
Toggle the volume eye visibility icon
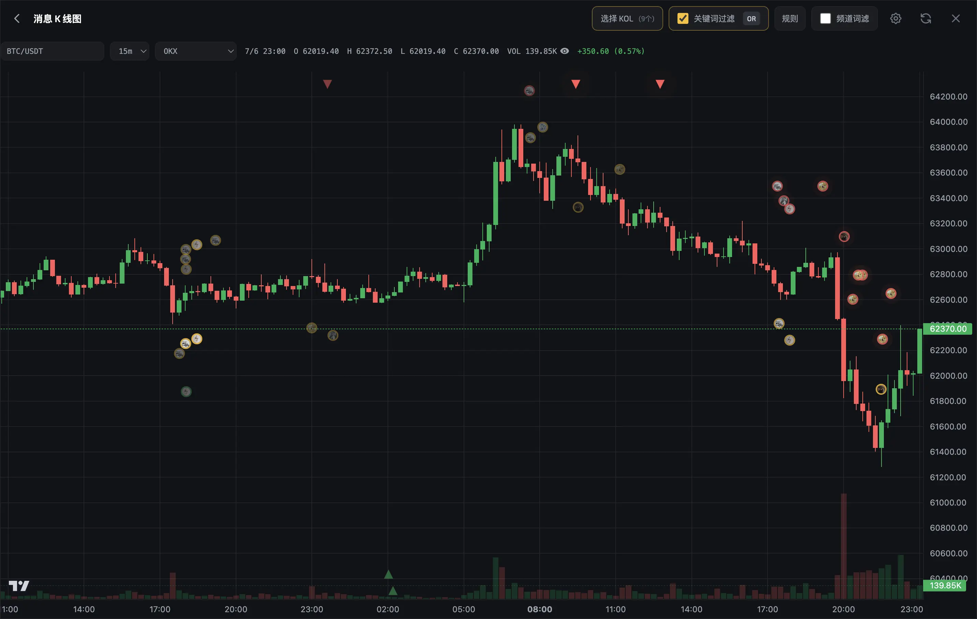pos(564,51)
